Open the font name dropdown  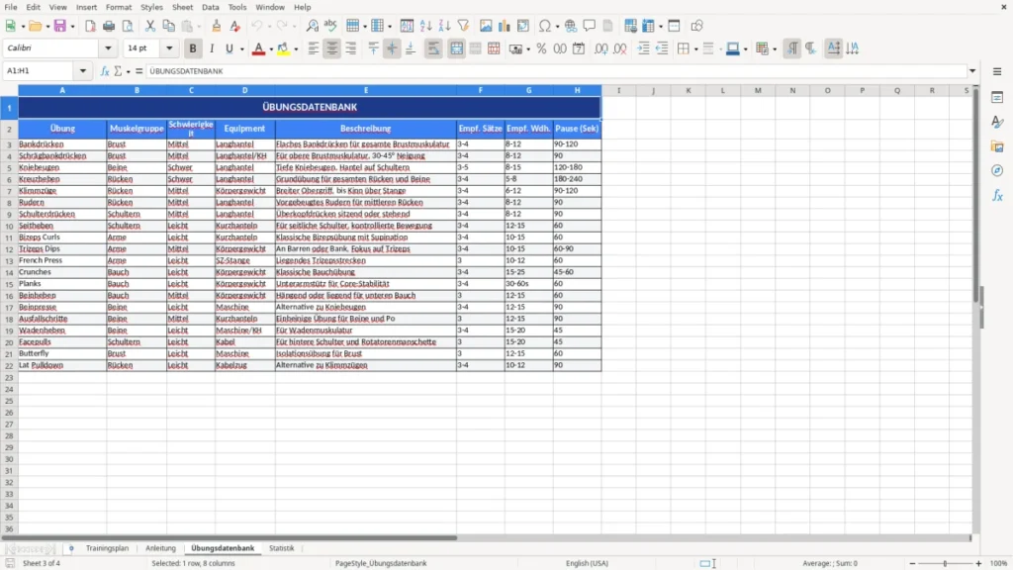(108, 47)
